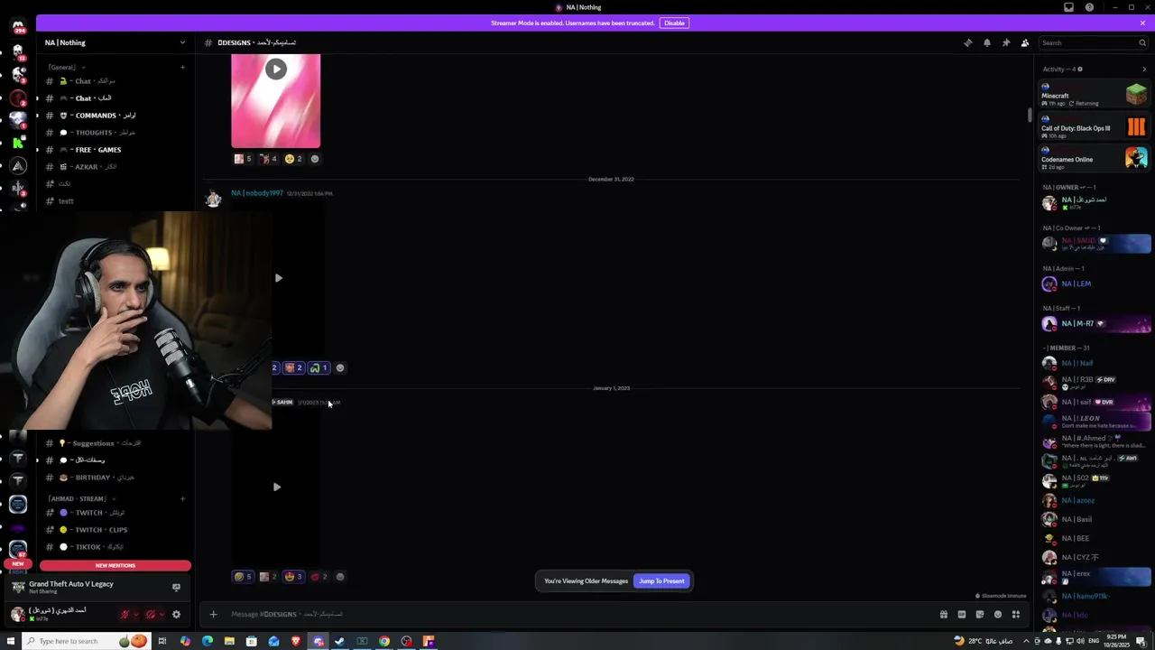The width and height of the screenshot is (1155, 650).
Task: Jump To Present messages
Action: pos(661,581)
